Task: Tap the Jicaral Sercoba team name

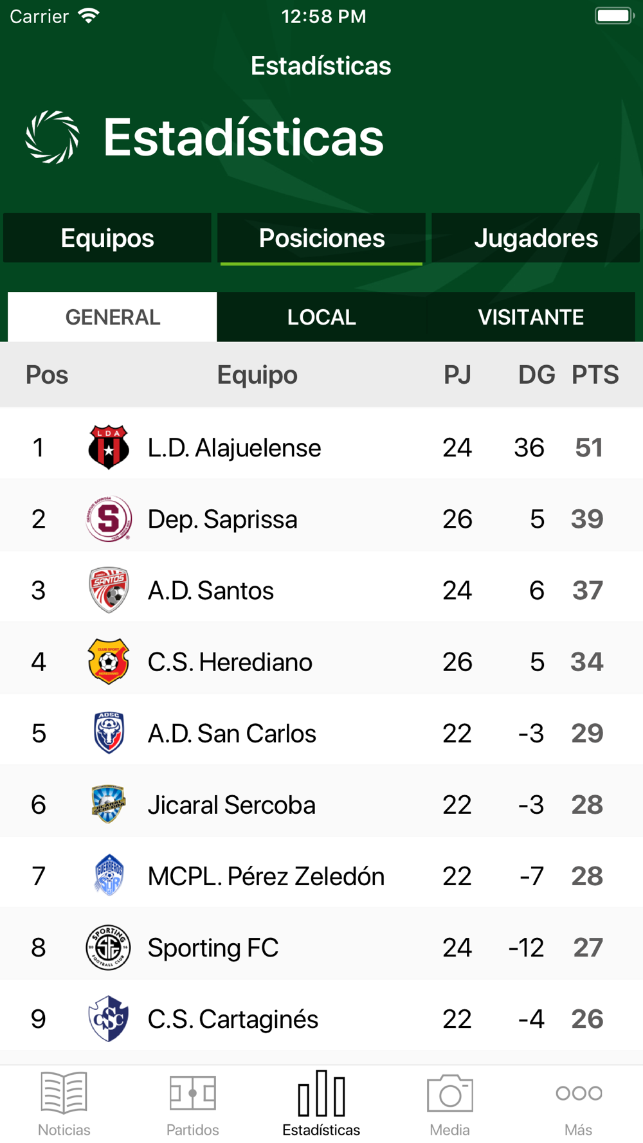Action: click(231, 805)
